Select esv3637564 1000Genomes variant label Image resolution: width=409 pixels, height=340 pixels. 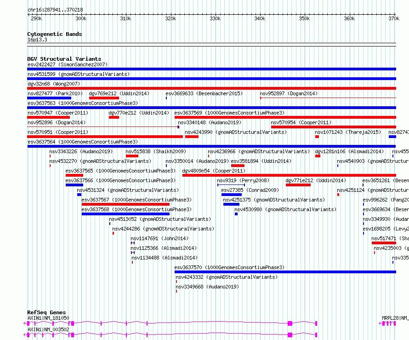83,142
